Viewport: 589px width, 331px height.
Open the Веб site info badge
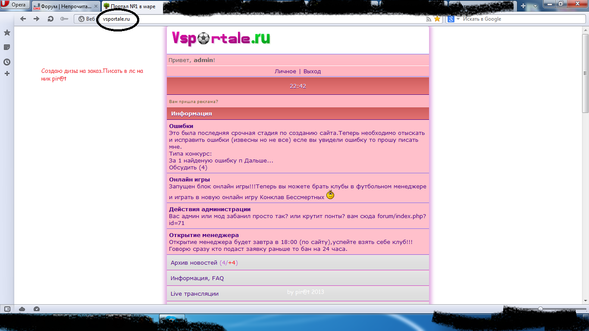coord(87,19)
